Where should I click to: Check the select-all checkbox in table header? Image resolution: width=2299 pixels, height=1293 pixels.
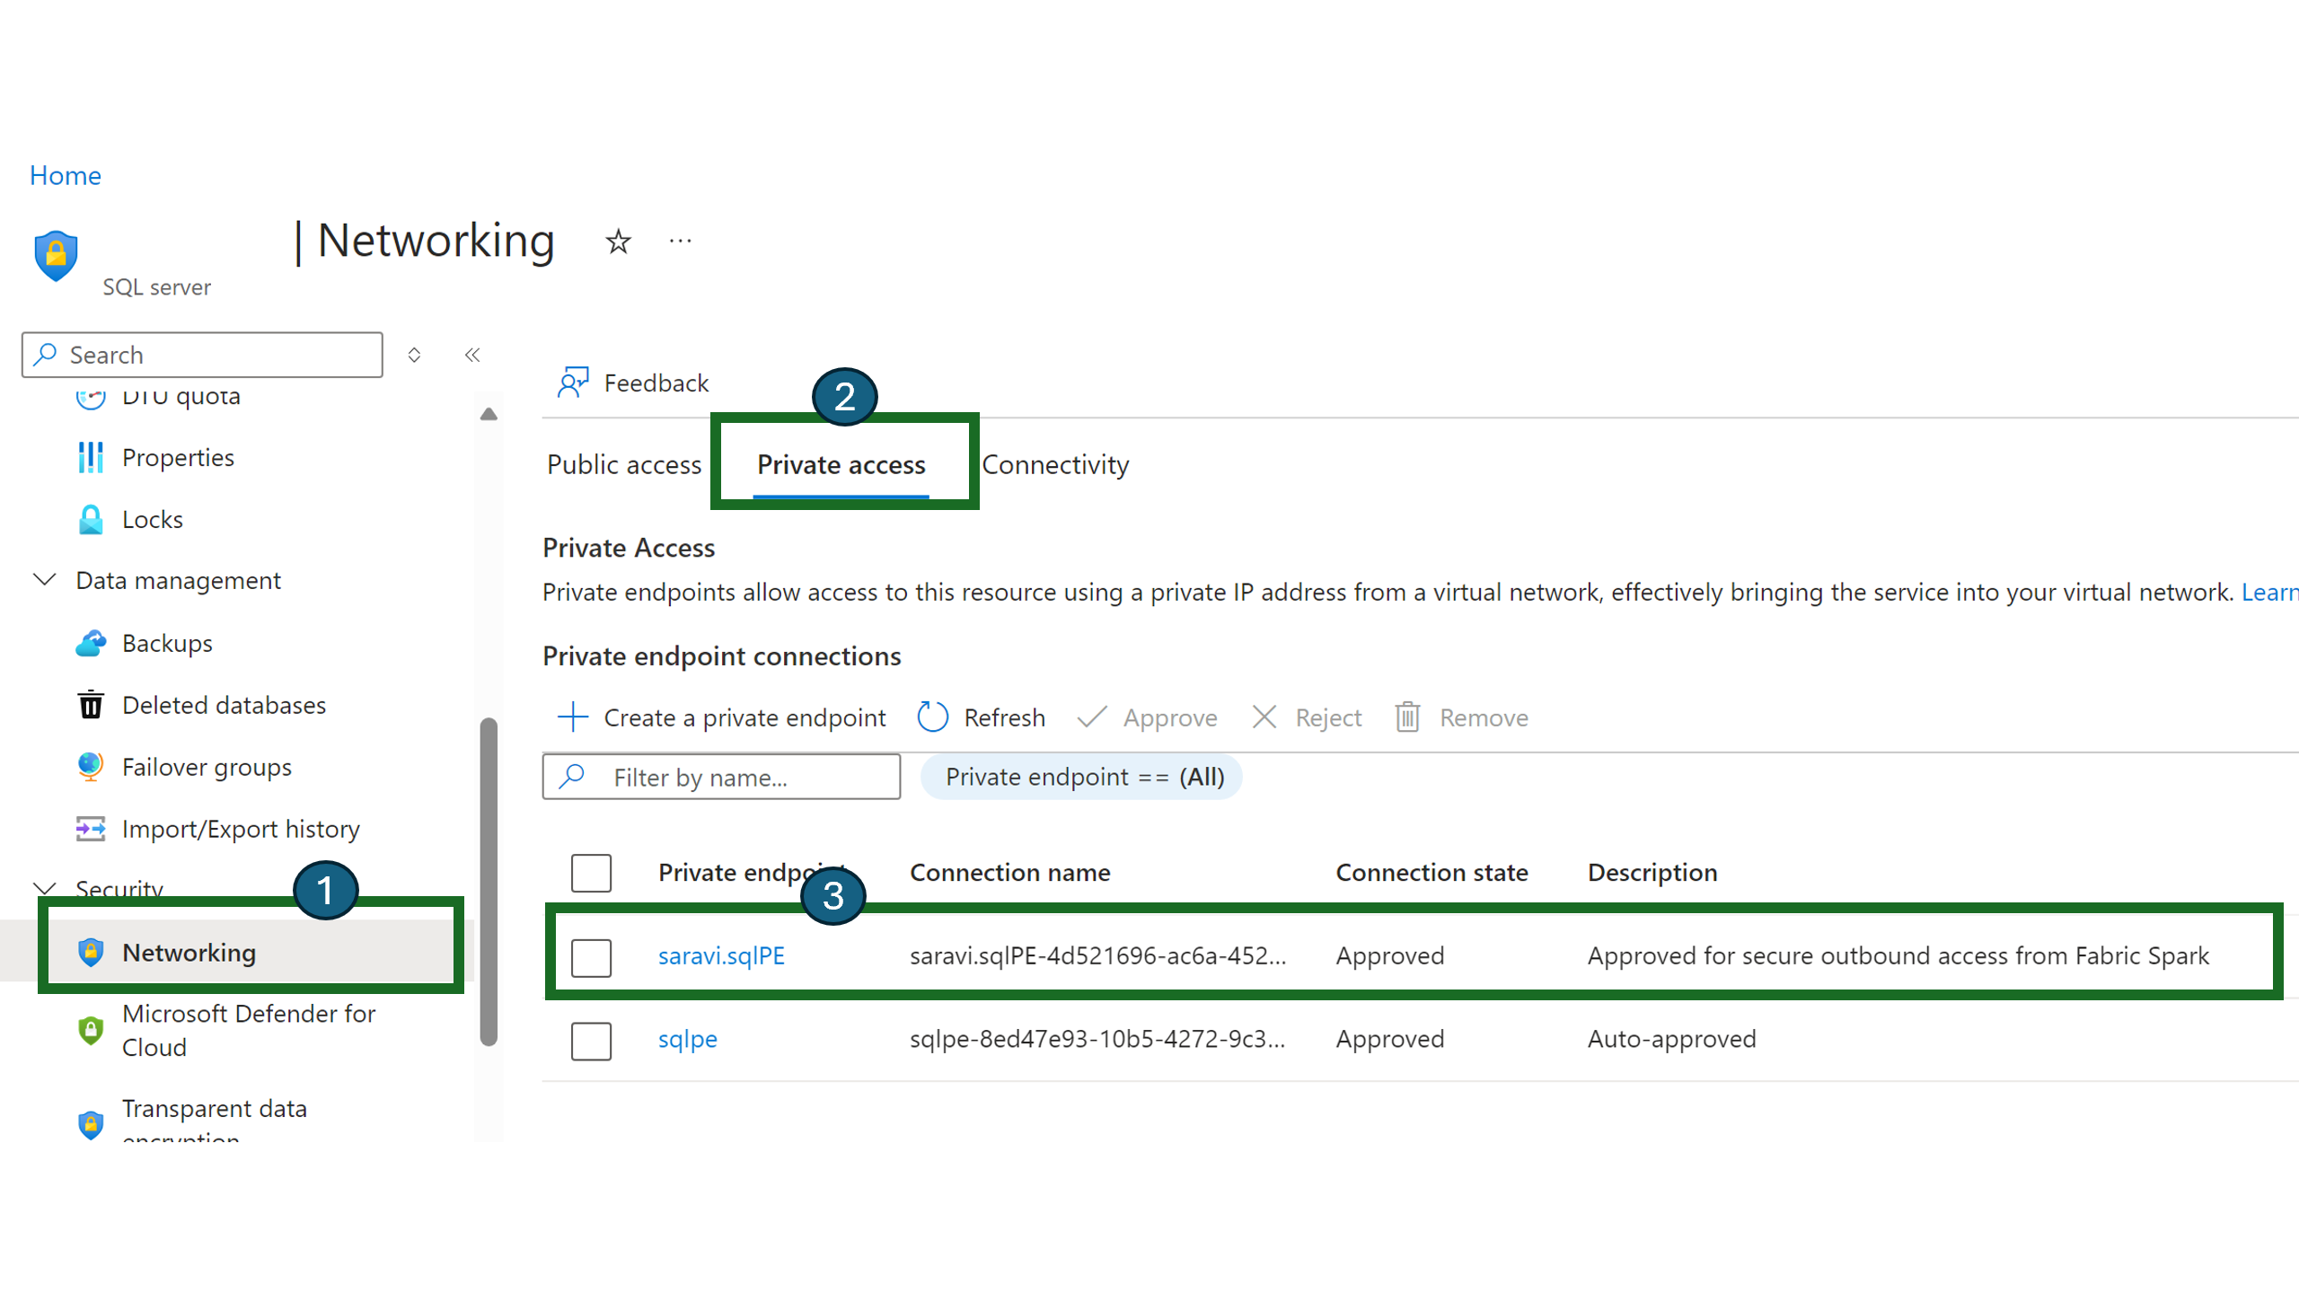592,872
